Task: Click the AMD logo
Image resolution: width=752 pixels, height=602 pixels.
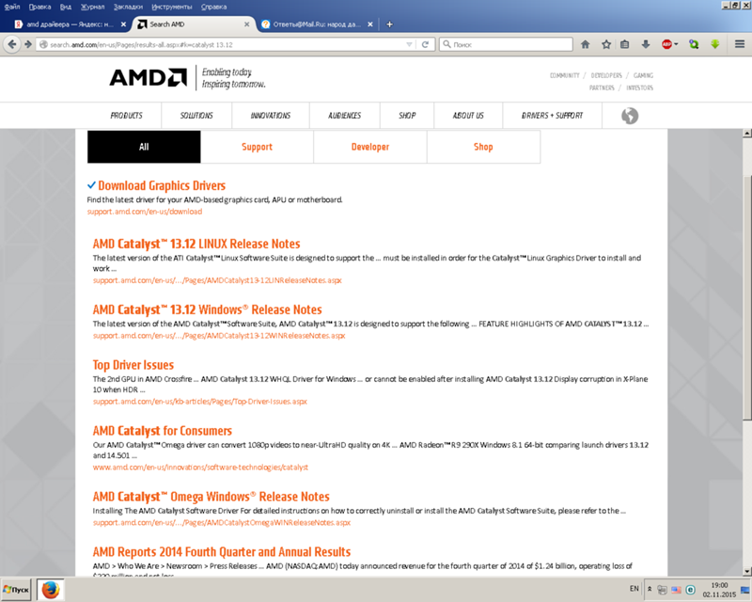Action: coord(149,77)
